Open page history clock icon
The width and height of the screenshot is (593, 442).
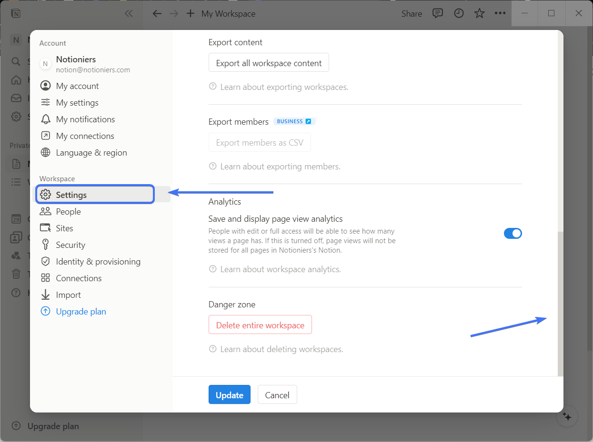(458, 13)
